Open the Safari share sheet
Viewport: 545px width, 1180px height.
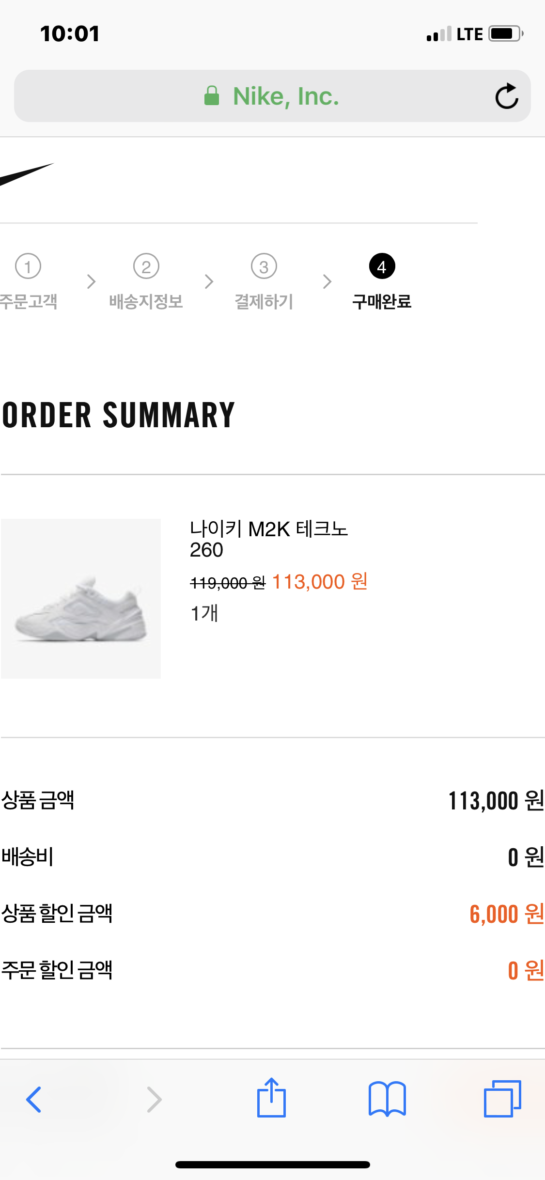tap(271, 1098)
